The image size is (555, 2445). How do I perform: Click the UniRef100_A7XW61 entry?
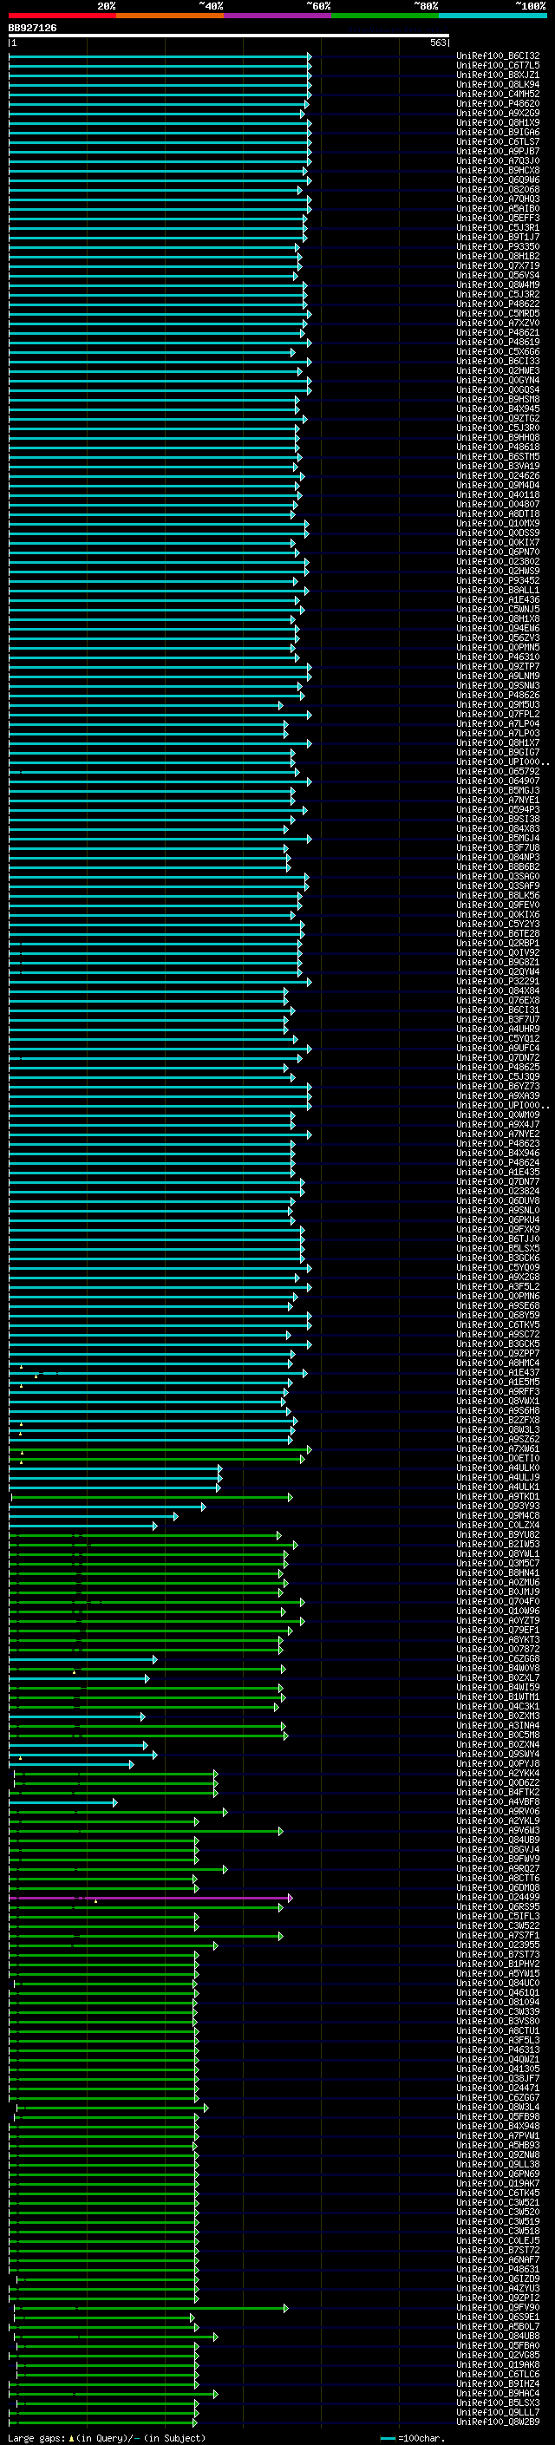point(498,1449)
